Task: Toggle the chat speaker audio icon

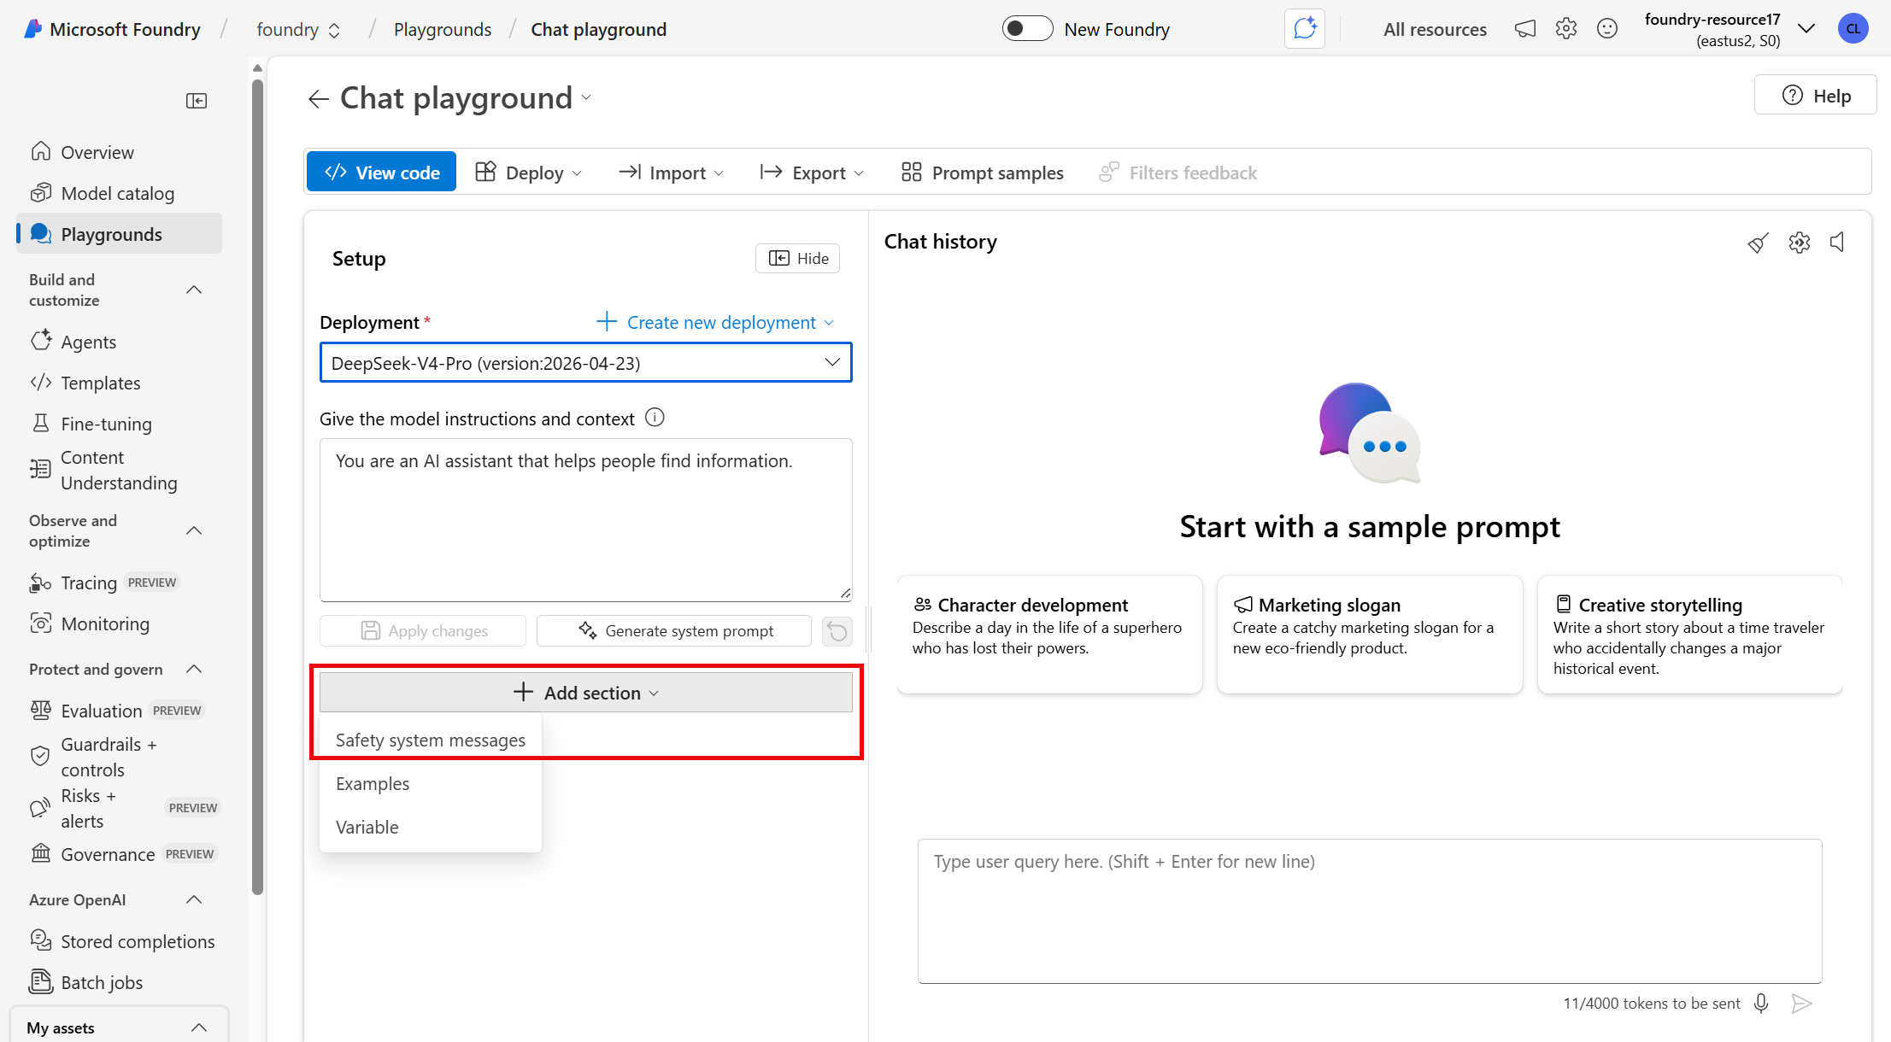Action: click(1838, 243)
